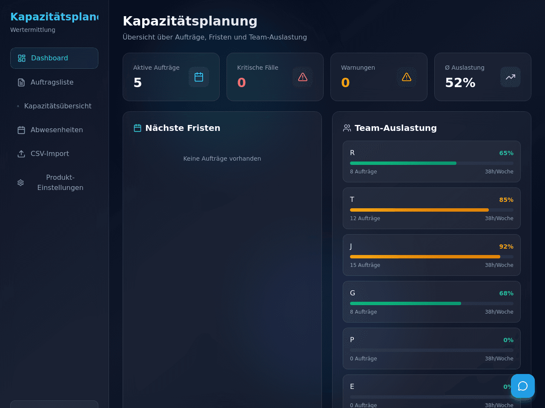Click the 92% value for J
The height and width of the screenshot is (408, 545).
(x=506, y=246)
